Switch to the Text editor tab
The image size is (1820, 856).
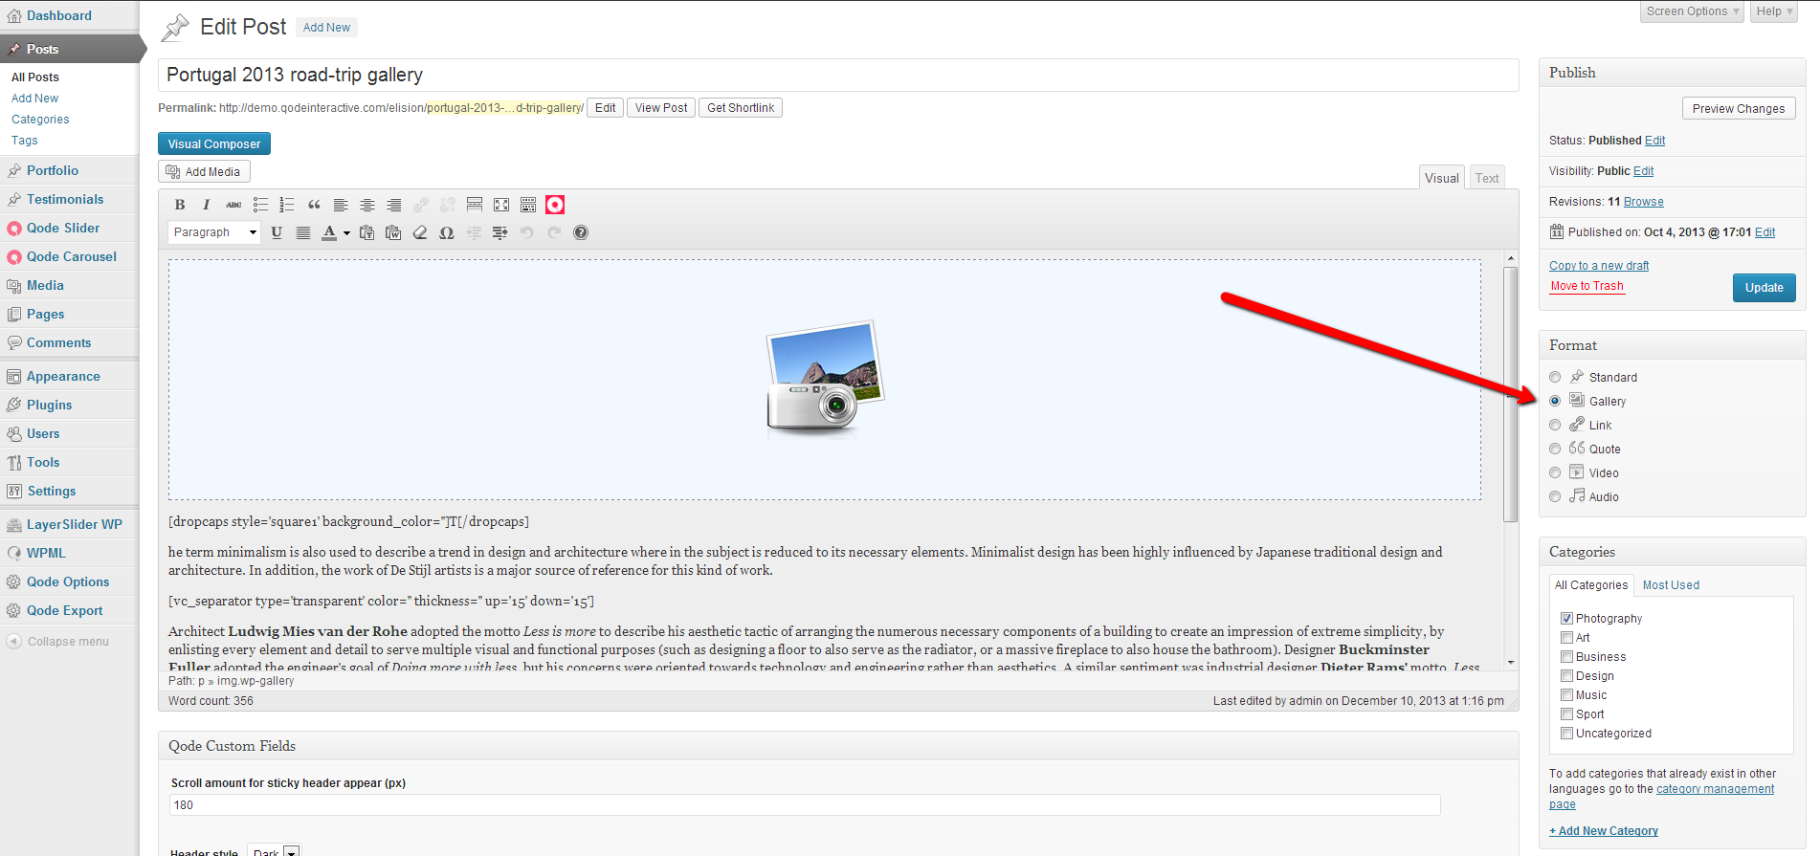[x=1486, y=178]
